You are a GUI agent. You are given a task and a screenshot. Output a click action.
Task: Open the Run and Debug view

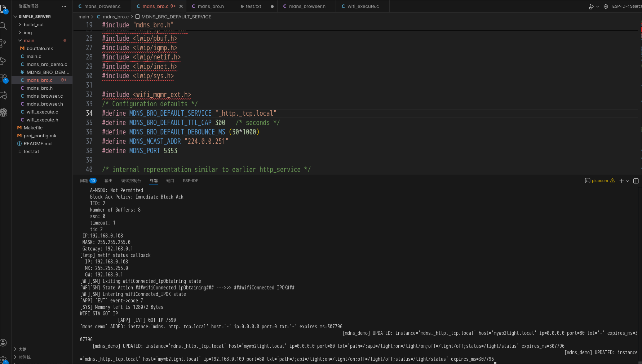coord(4,61)
